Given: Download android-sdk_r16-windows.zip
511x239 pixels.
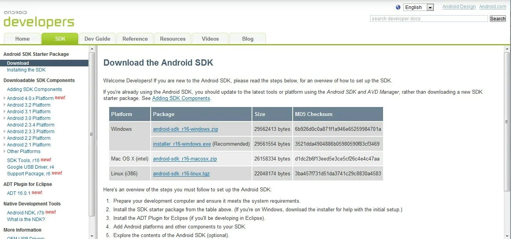Looking at the screenshot, I should [185, 129].
